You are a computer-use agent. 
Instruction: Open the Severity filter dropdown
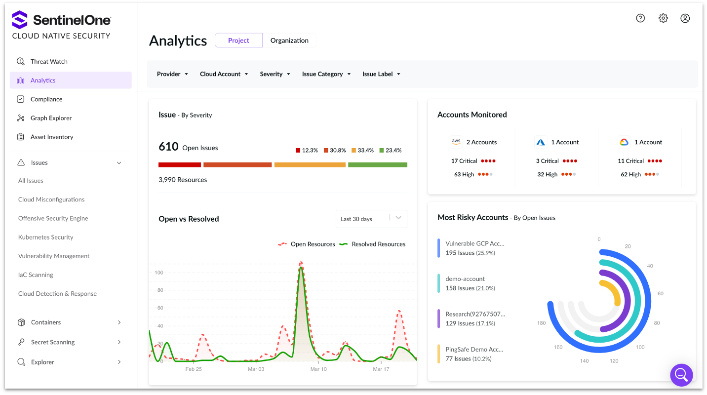coord(275,74)
